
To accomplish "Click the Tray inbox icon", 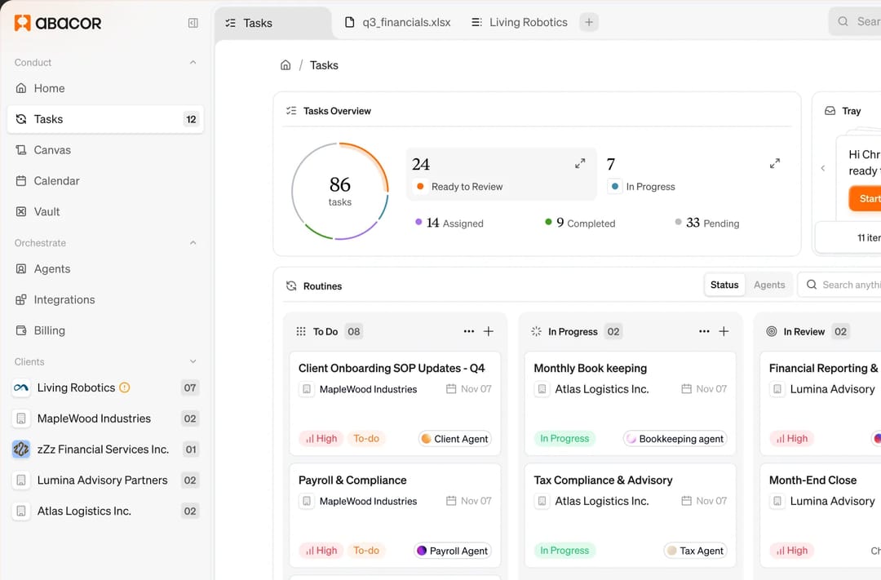I will click(830, 111).
